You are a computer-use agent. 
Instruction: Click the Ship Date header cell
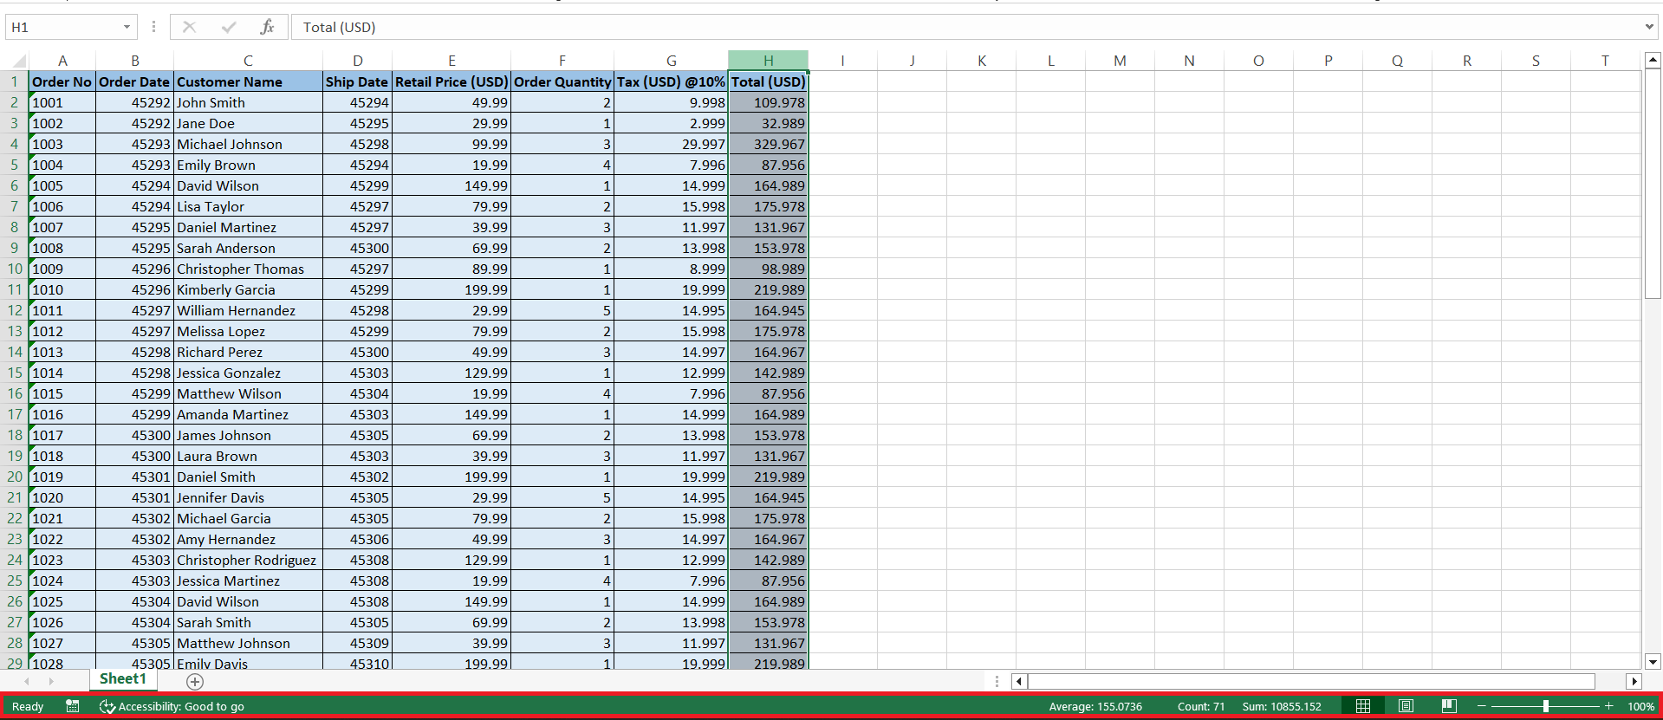(357, 81)
